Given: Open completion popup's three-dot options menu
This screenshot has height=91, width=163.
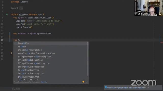Looking at the screenshot, I should pyautogui.click(x=87, y=82).
